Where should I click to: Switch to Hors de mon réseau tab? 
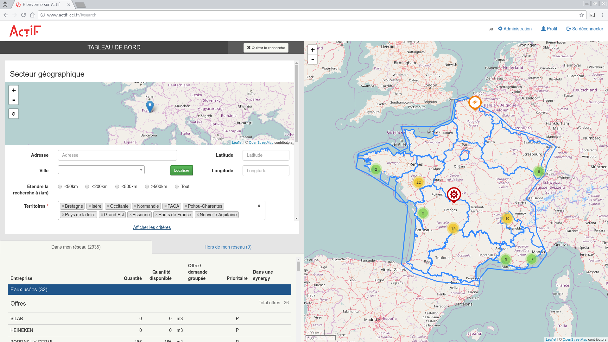coord(228,247)
